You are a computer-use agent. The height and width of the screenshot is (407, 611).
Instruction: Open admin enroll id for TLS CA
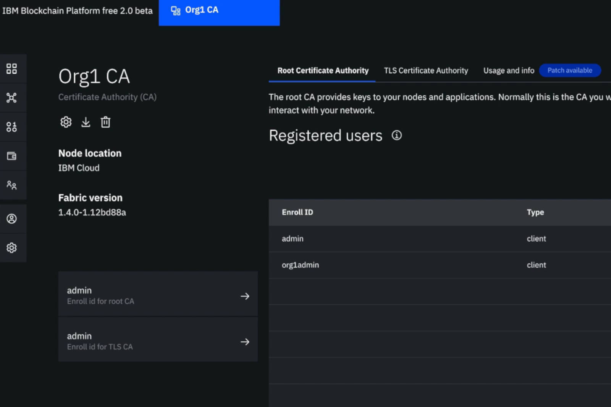click(158, 341)
